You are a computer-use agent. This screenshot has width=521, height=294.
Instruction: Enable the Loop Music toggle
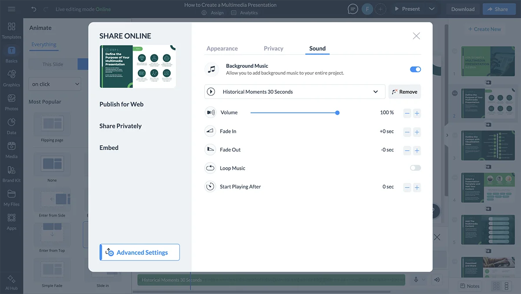[415, 168]
